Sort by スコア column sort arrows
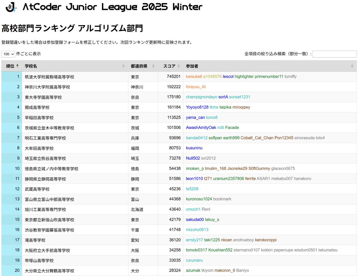Image resolution: width=359 pixels, height=276 pixels. point(178,66)
